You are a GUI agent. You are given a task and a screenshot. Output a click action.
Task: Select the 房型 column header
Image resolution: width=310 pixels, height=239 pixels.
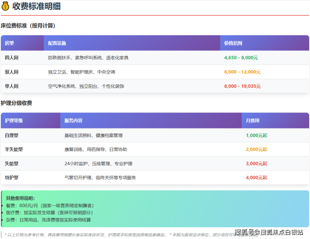click(9, 43)
